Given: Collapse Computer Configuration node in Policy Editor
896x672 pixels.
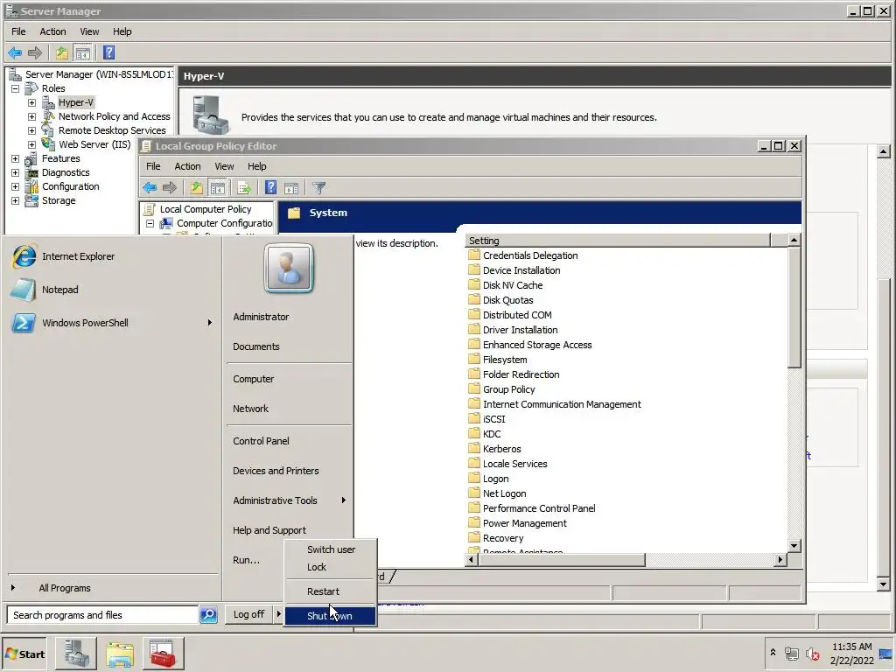Looking at the screenshot, I should pos(150,223).
